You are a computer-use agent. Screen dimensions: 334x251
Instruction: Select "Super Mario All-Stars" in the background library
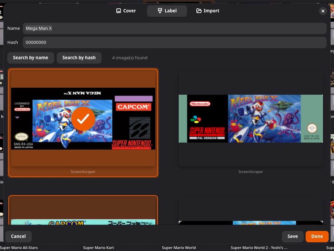coord(19,248)
